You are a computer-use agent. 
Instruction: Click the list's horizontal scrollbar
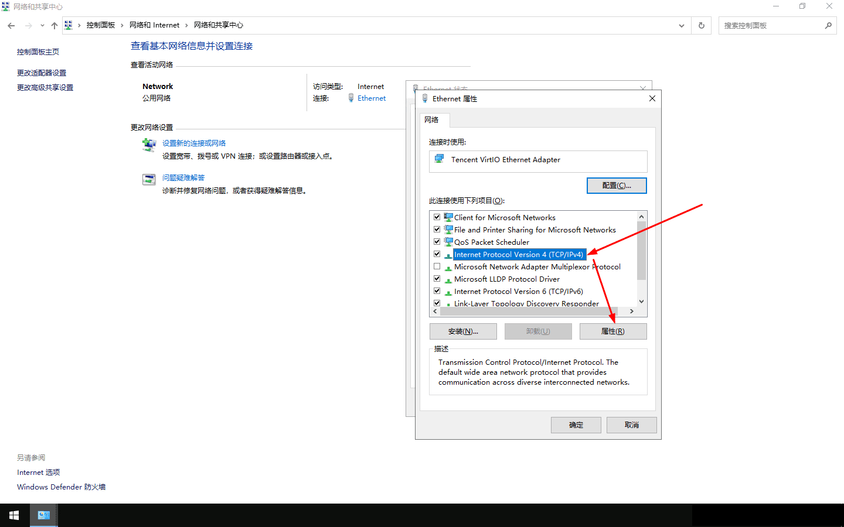point(532,312)
